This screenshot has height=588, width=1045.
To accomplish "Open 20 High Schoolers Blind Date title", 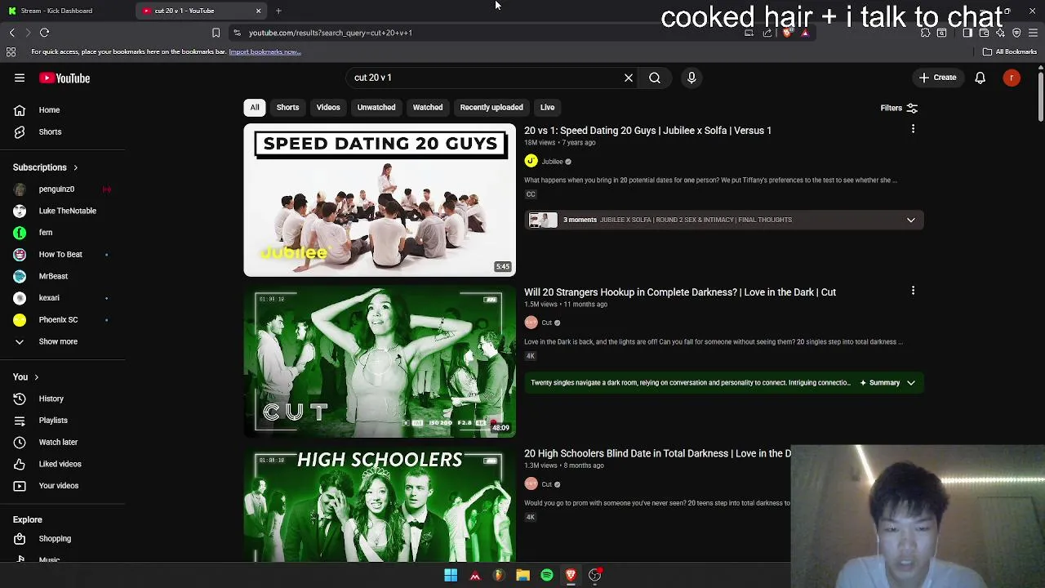I will click(x=657, y=453).
